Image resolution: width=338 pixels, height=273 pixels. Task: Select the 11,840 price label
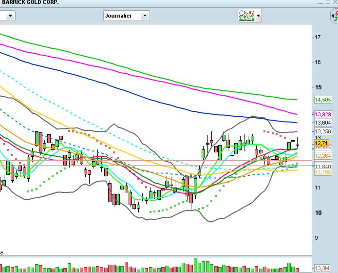coord(322,166)
